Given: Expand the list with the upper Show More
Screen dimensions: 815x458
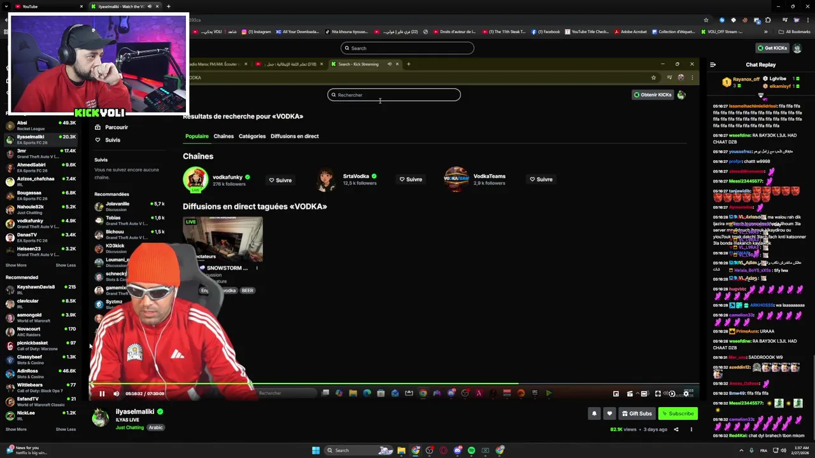Looking at the screenshot, I should pyautogui.click(x=16, y=265).
